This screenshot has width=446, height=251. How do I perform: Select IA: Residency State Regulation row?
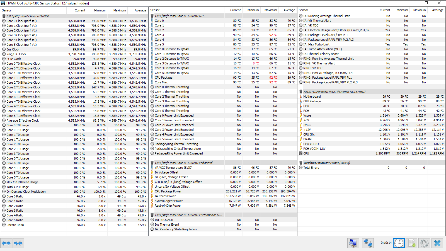pos(223,229)
